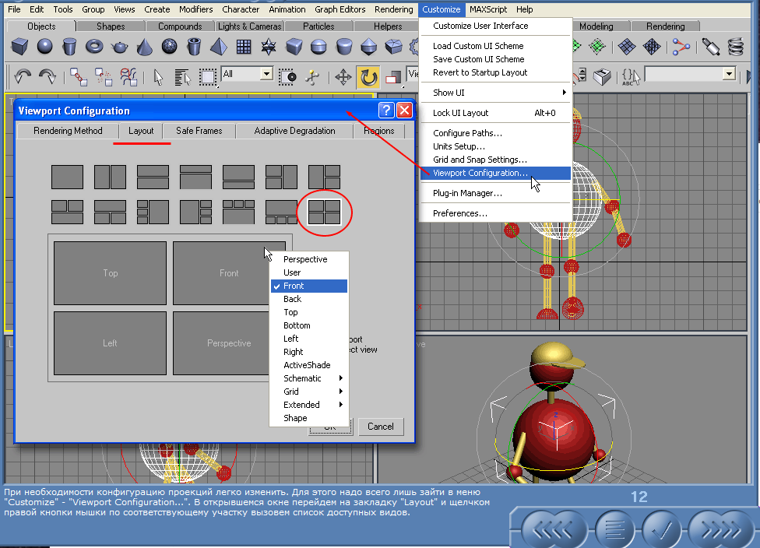
Task: Pick ActiveShade from the view context menu
Action: pyautogui.click(x=308, y=365)
